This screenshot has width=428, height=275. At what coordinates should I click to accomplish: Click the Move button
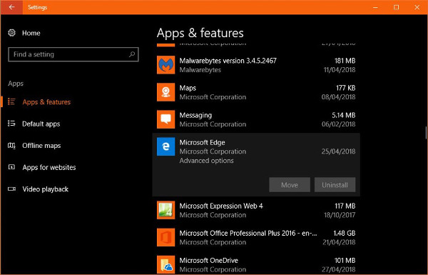290,185
